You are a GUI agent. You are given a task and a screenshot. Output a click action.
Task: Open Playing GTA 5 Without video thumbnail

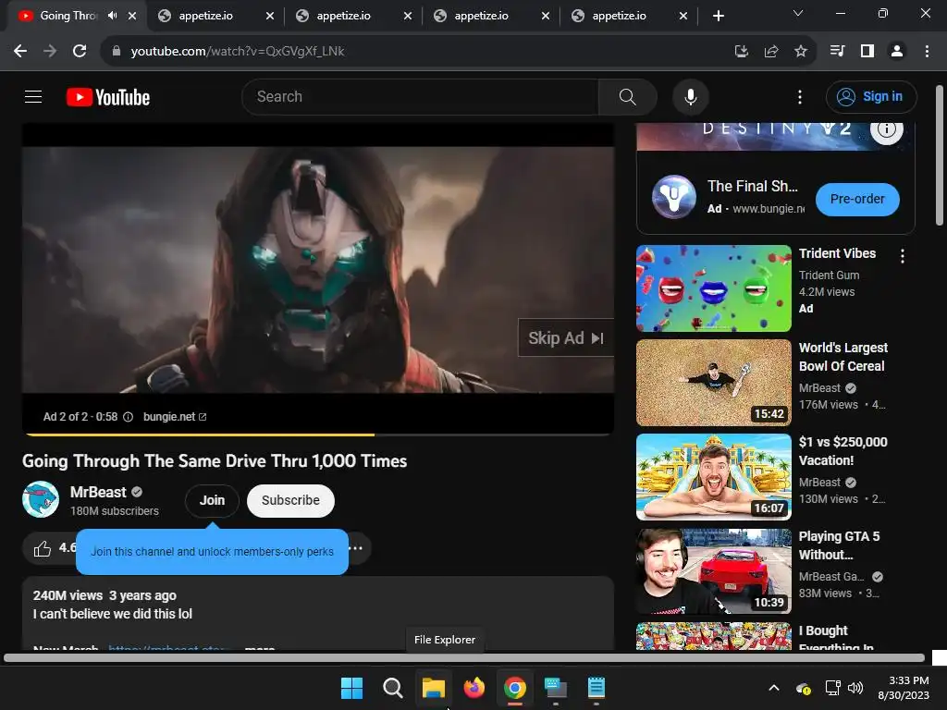tap(713, 571)
